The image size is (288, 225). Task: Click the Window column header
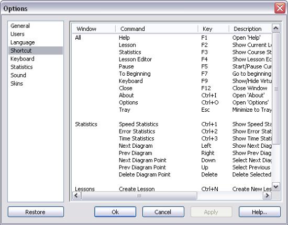pyautogui.click(x=94, y=29)
